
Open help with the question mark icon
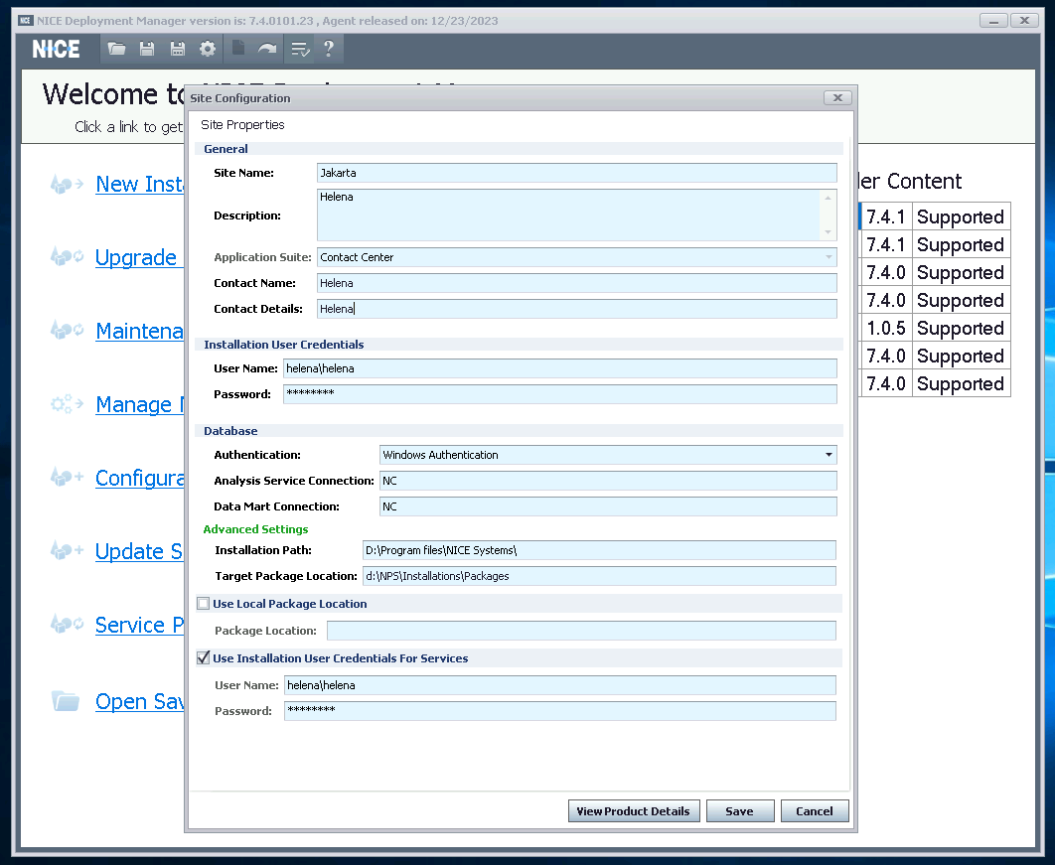[x=328, y=49]
